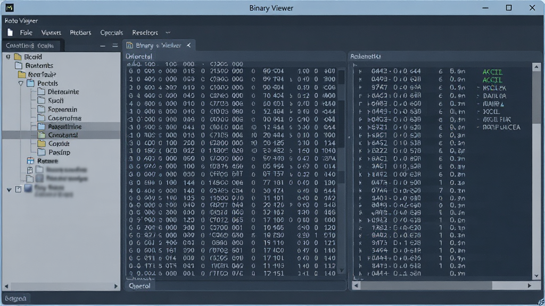
Task: Open the Roorfadi? folder
Action: 42,74
